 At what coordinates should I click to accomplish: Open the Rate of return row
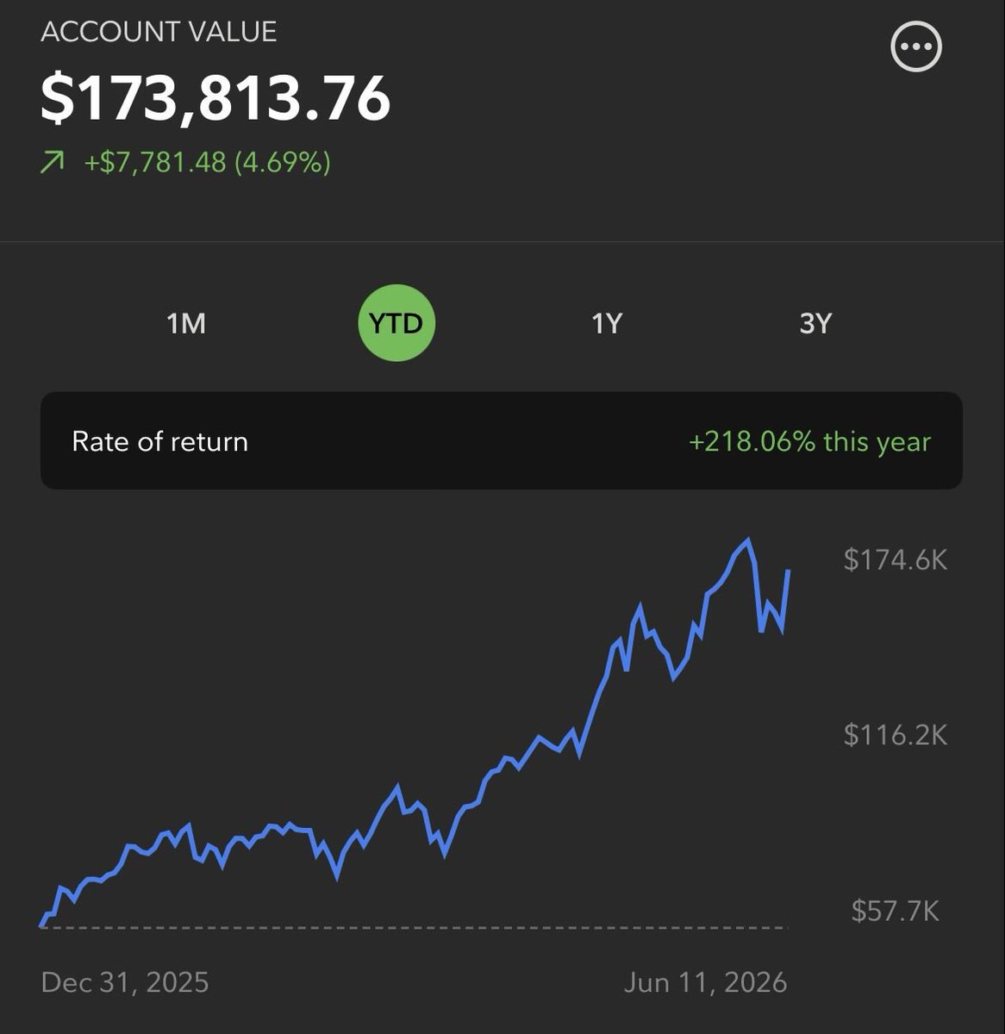tap(502, 441)
